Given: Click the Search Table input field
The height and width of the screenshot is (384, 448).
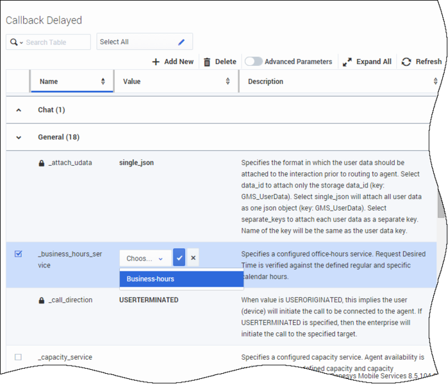Looking at the screenshot, I should pos(56,42).
